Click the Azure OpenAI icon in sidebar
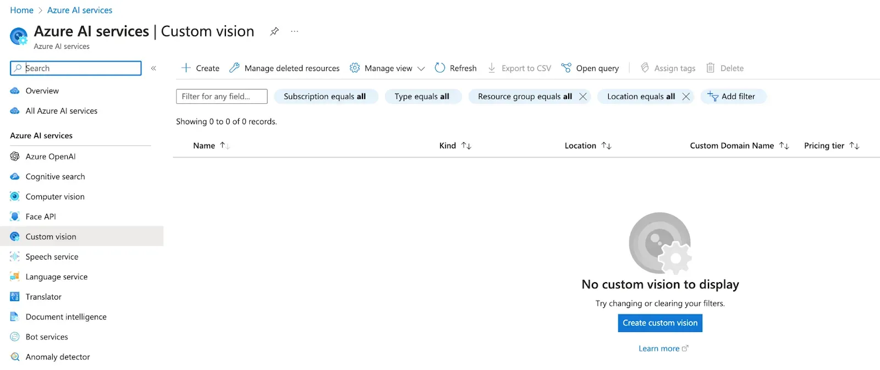This screenshot has width=880, height=370. 15,157
